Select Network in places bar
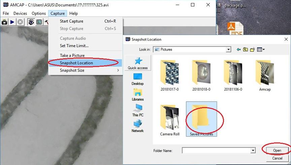The height and width of the screenshot is (165, 291). point(138,126)
